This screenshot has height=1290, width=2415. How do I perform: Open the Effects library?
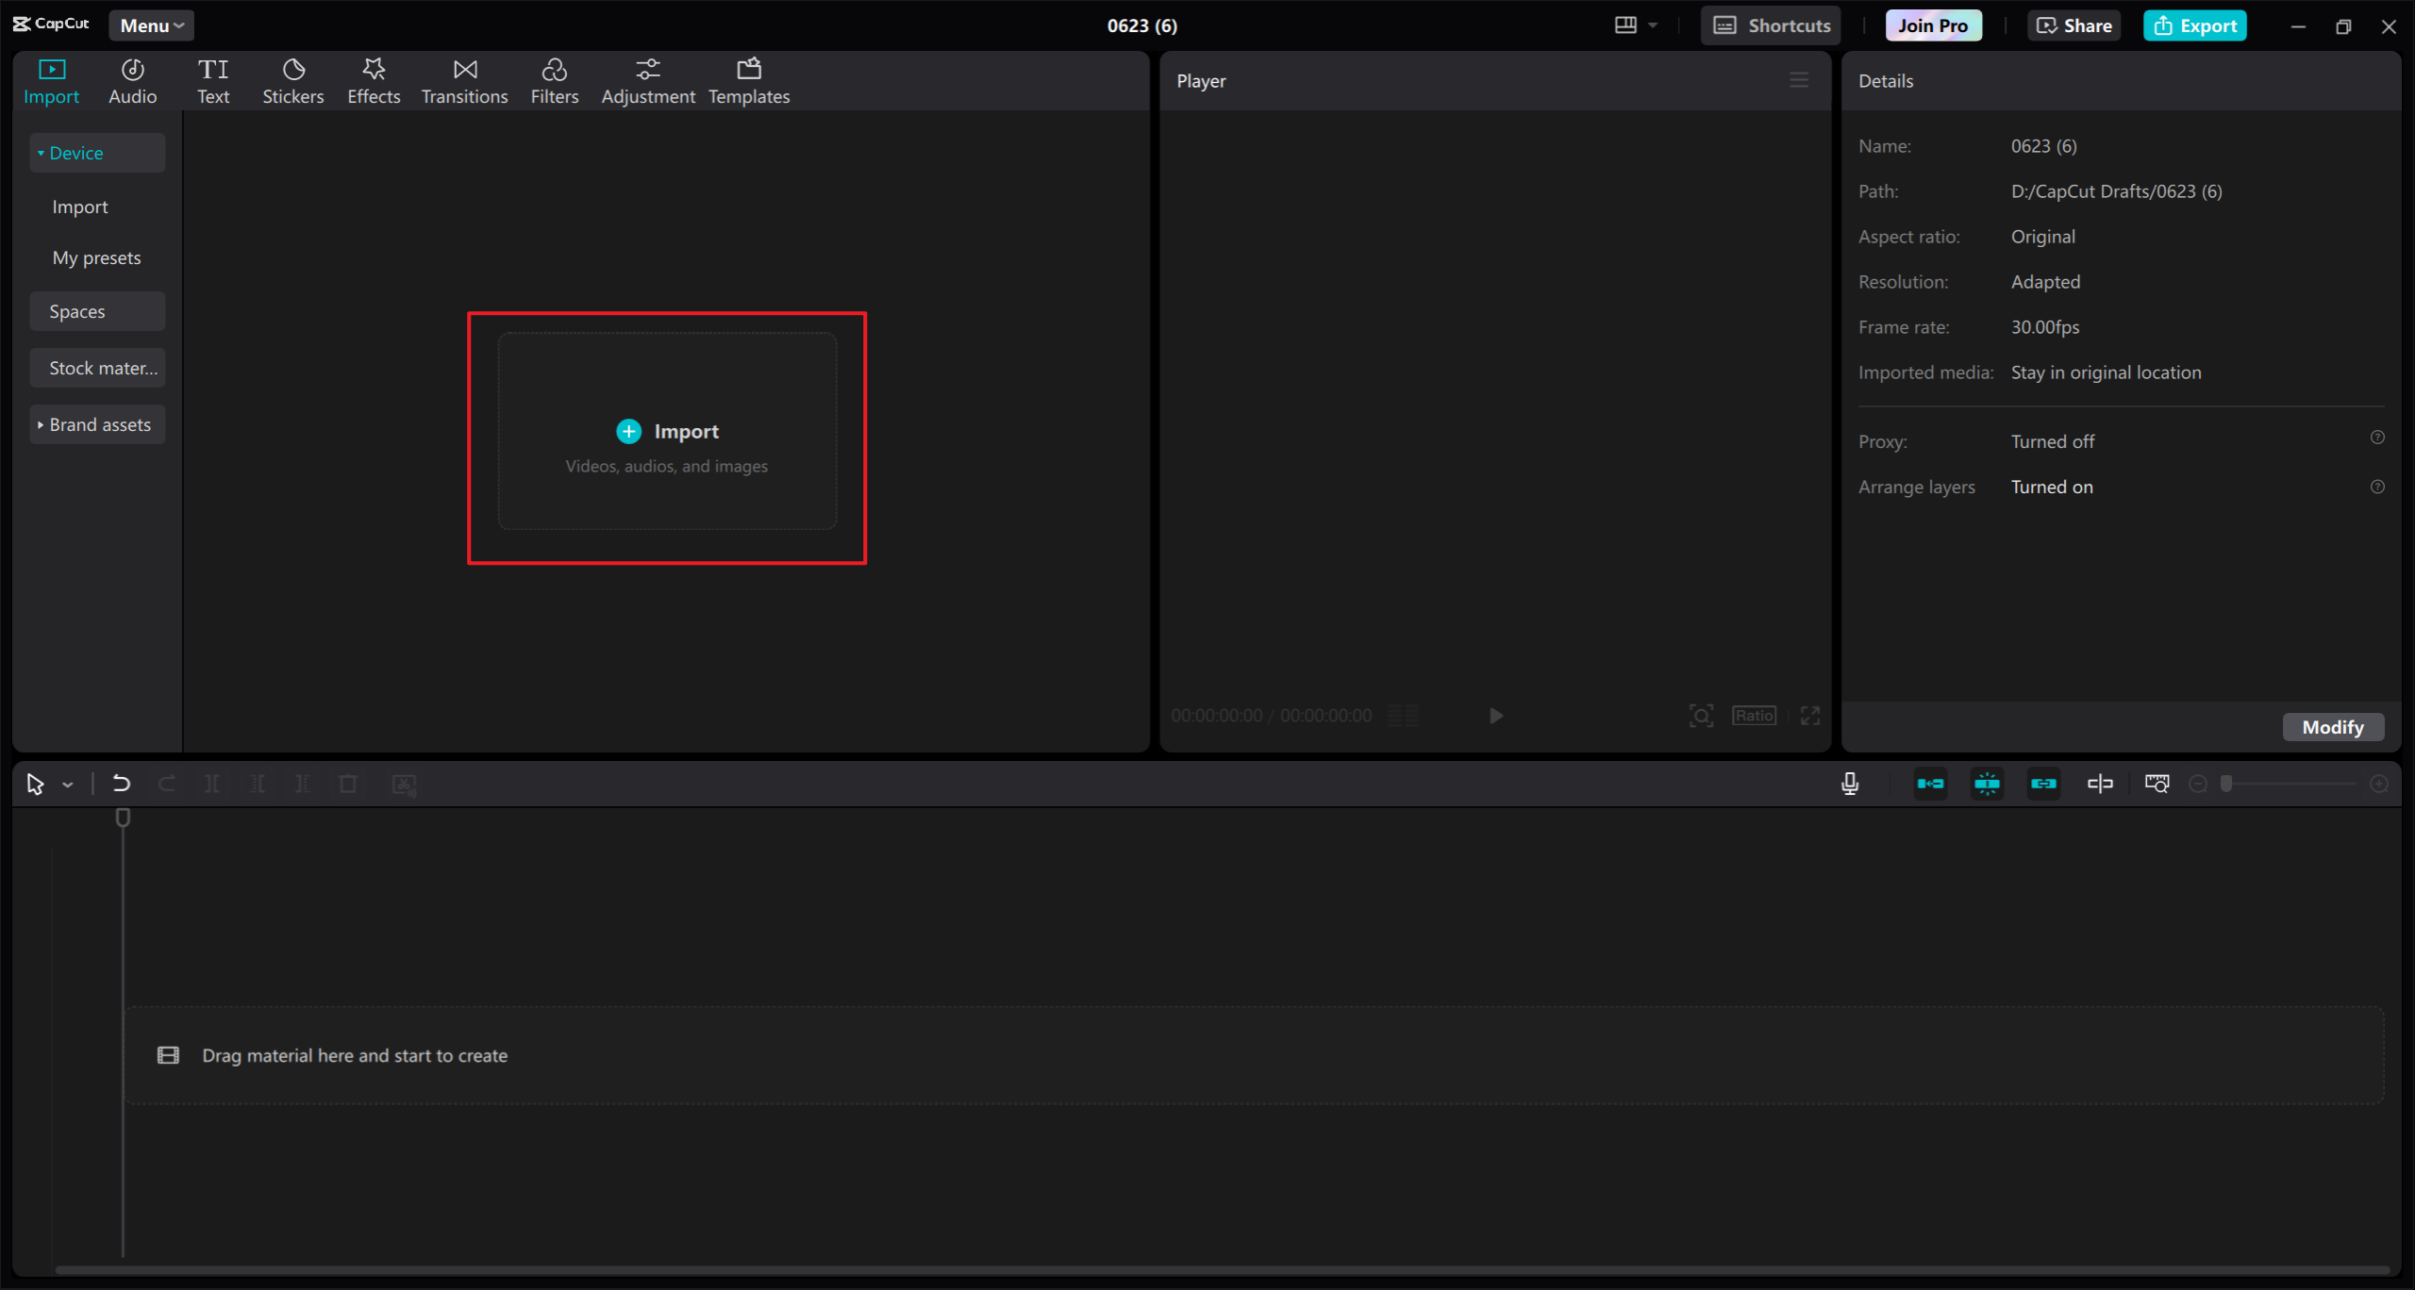tap(374, 81)
